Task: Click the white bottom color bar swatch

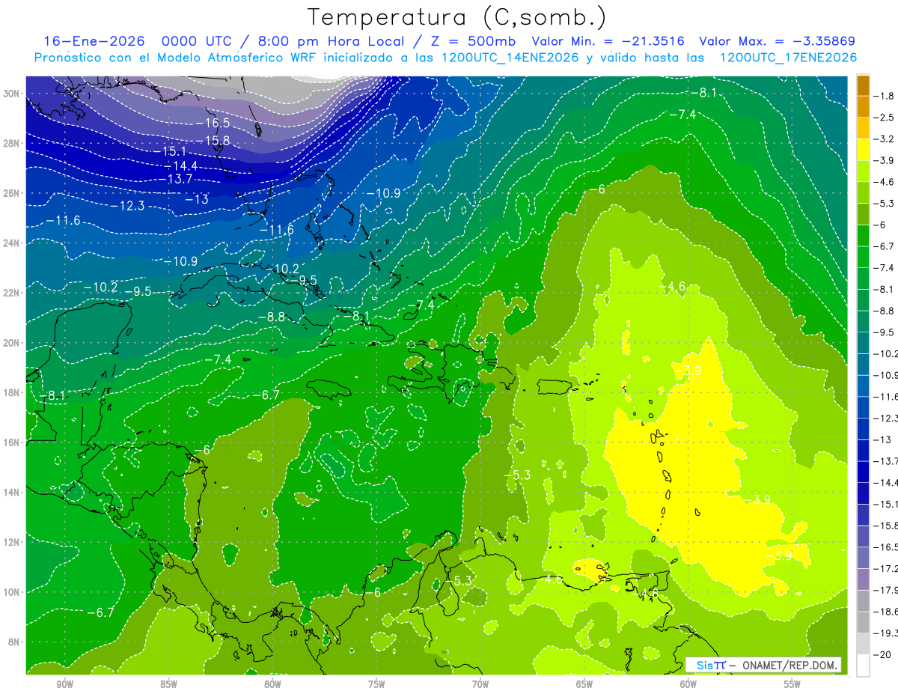Action: 863,666
